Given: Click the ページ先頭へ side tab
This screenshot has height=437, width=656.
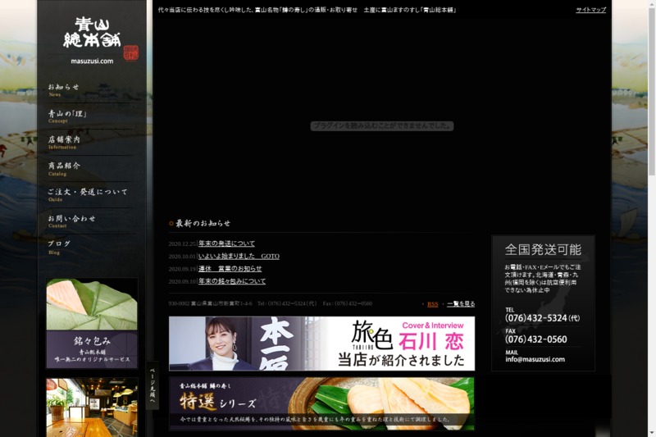Looking at the screenshot, I should coord(153,385).
